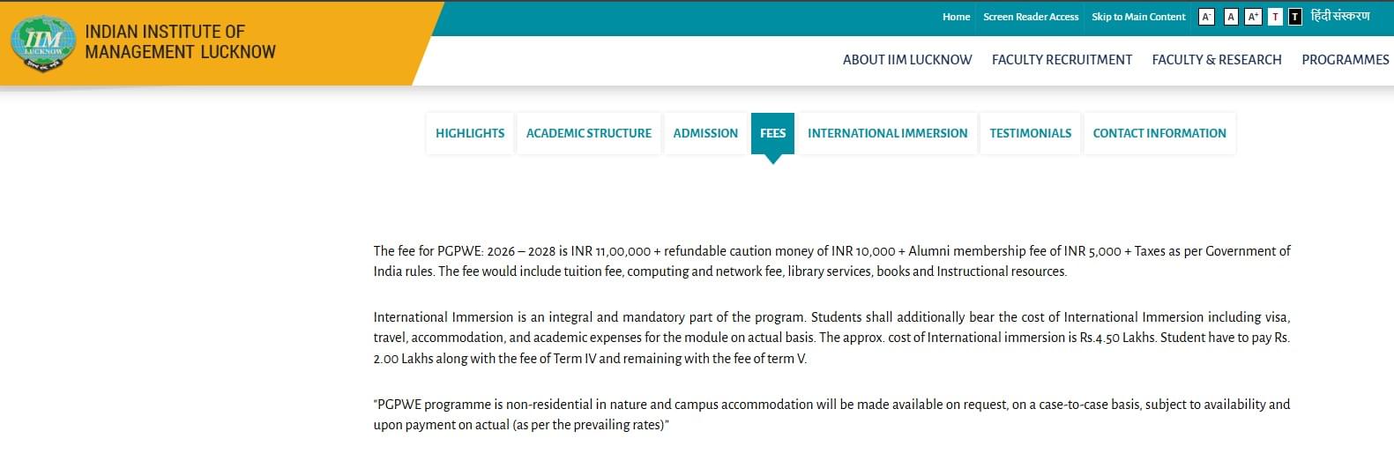Switch to the Contact Information tab
This screenshot has height=461, width=1394.
pos(1159,133)
